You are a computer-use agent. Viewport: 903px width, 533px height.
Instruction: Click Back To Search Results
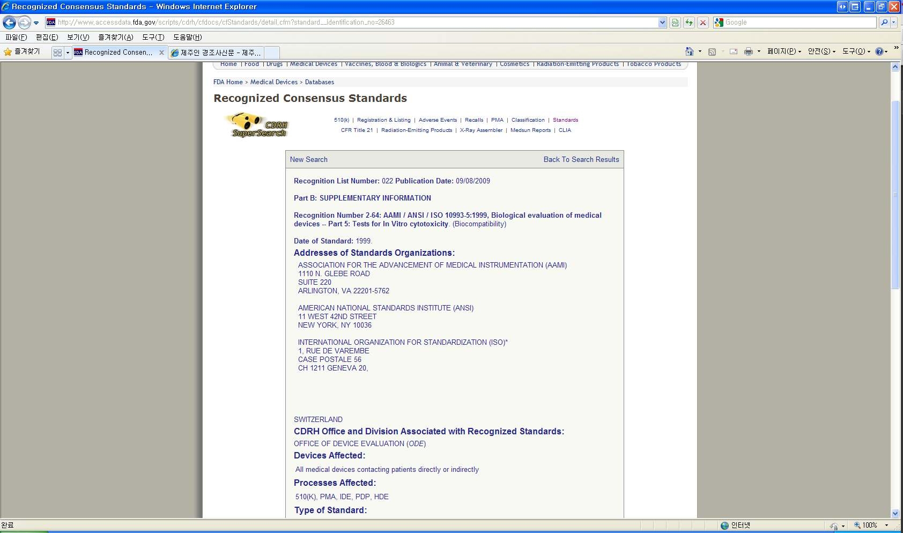(x=581, y=159)
